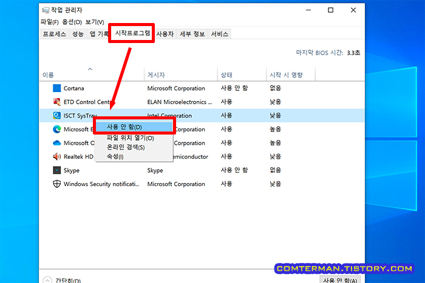425x283 pixels.
Task: Click the Cortana app icon
Action: 56,88
